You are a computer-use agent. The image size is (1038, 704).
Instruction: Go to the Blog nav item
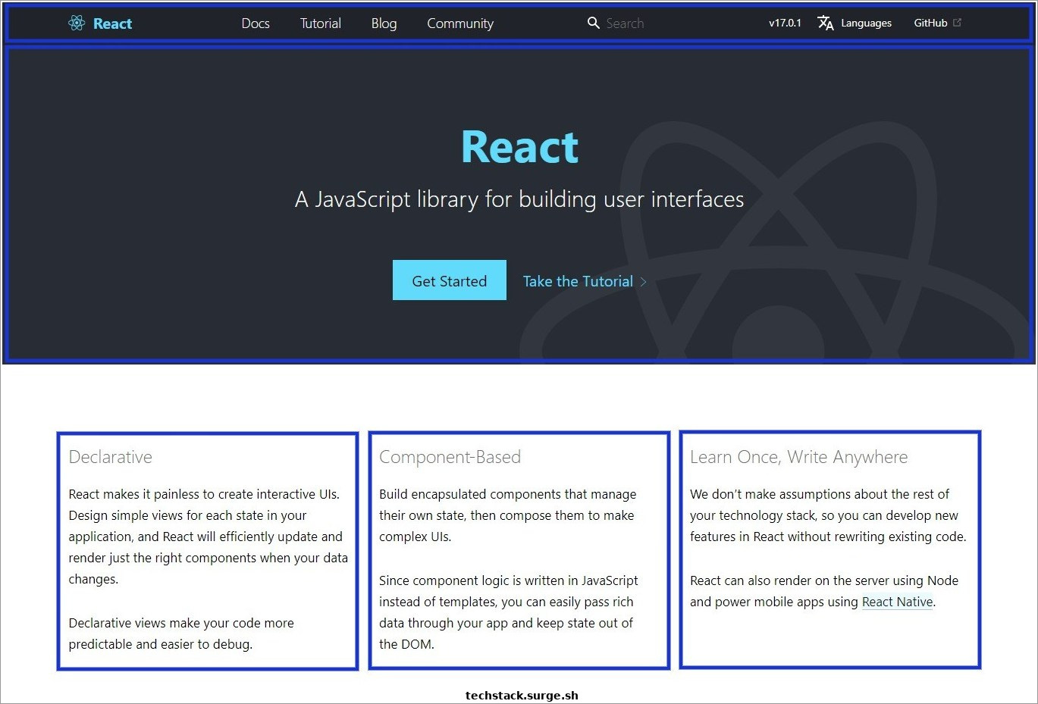384,23
